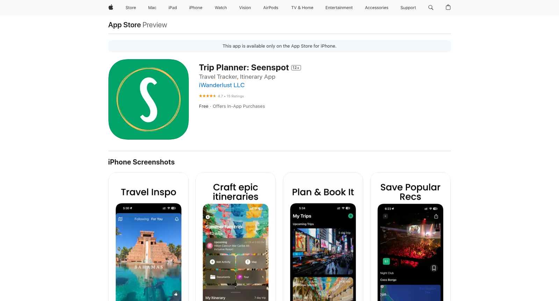Click the orange star rating icons
Screen dimensions: 559x301
pos(208,96)
